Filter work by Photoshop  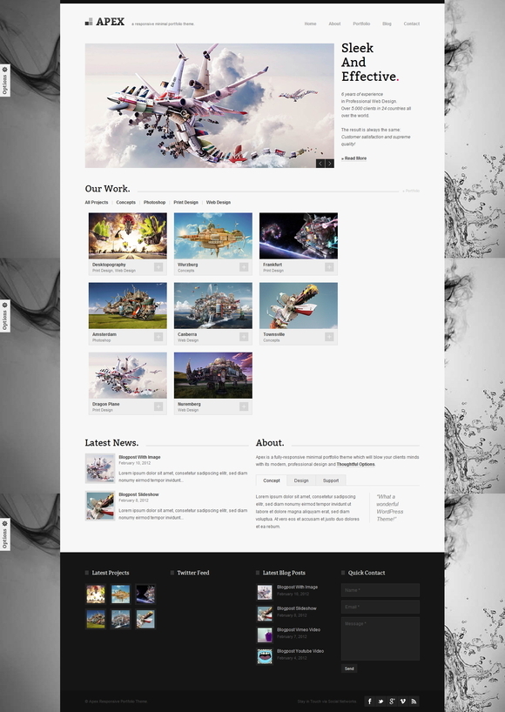coord(154,203)
